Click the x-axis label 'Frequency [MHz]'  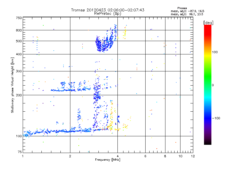pyautogui.click(x=108, y=160)
